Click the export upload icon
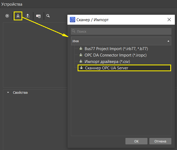The image size is (177, 150). click(x=28, y=16)
